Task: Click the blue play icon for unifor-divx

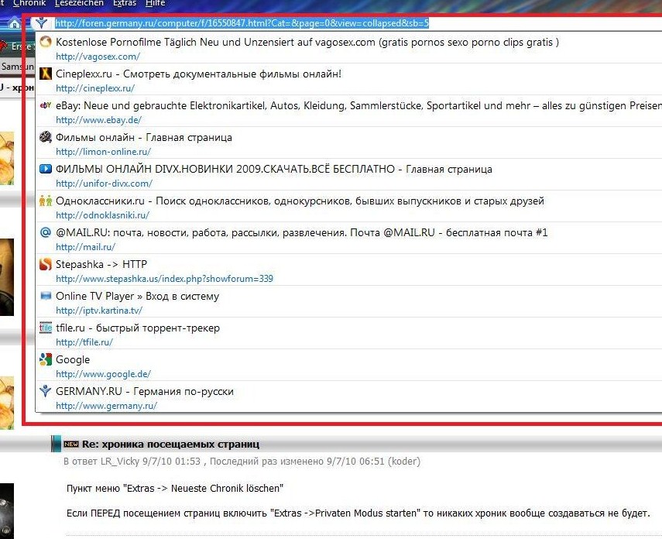Action: [45, 169]
